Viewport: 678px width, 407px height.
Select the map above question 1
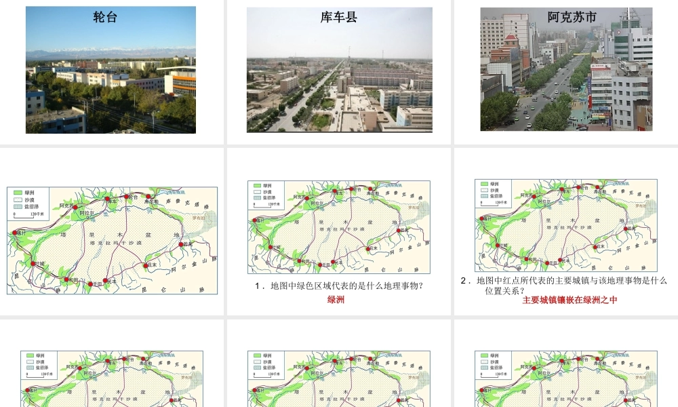click(339, 227)
